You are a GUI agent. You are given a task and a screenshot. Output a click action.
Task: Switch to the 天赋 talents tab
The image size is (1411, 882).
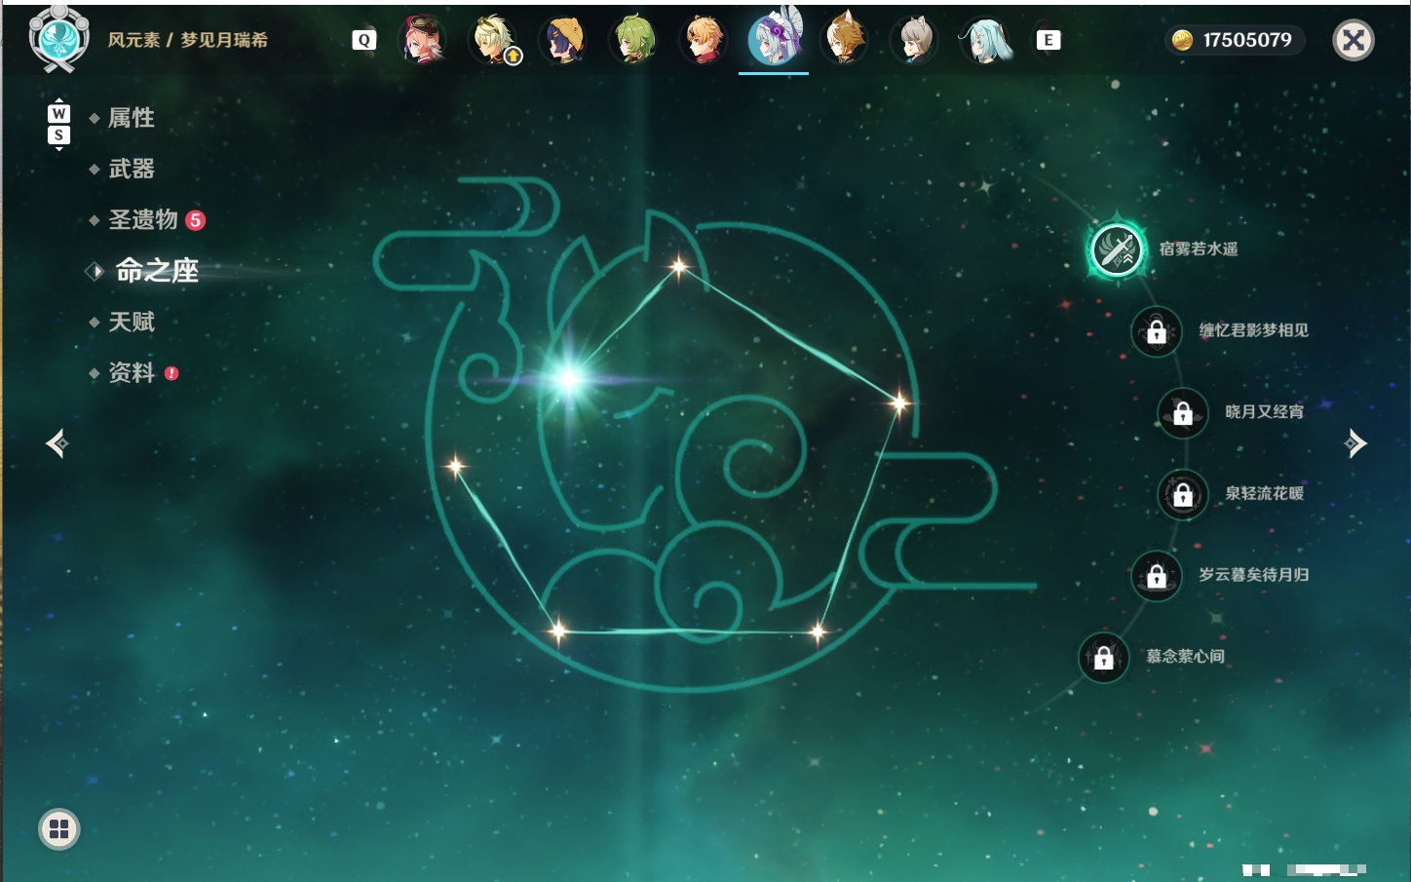(132, 322)
